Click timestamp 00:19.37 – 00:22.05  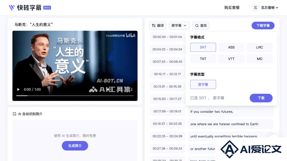(167, 124)
